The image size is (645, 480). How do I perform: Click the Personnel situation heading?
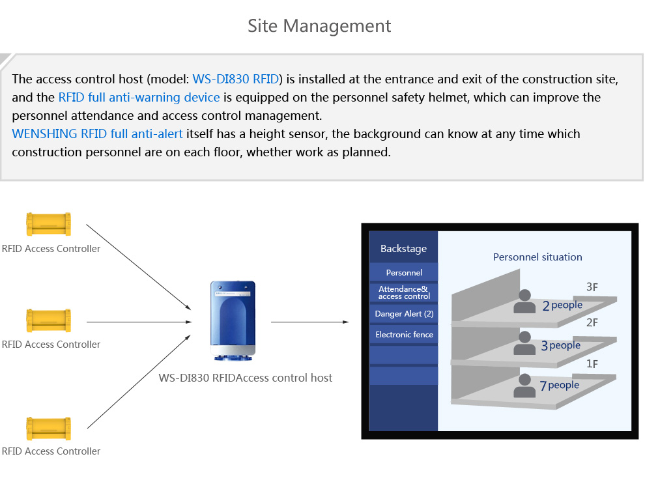pyautogui.click(x=537, y=257)
